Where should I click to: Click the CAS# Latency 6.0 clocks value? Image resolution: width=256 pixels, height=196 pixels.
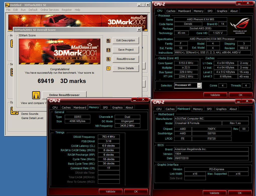109,146
